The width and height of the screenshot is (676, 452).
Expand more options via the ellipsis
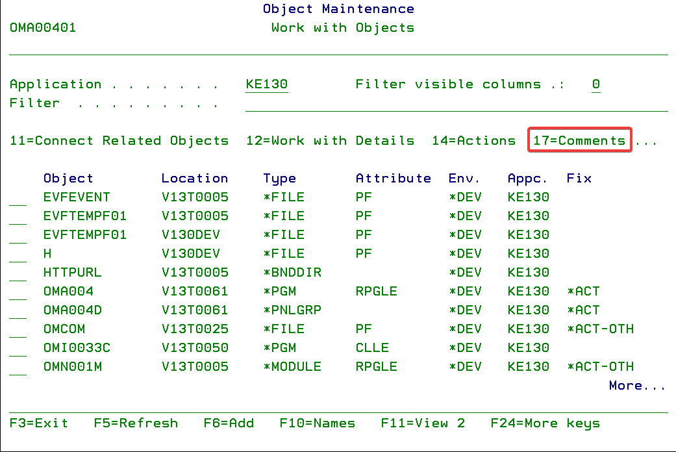[x=646, y=140]
